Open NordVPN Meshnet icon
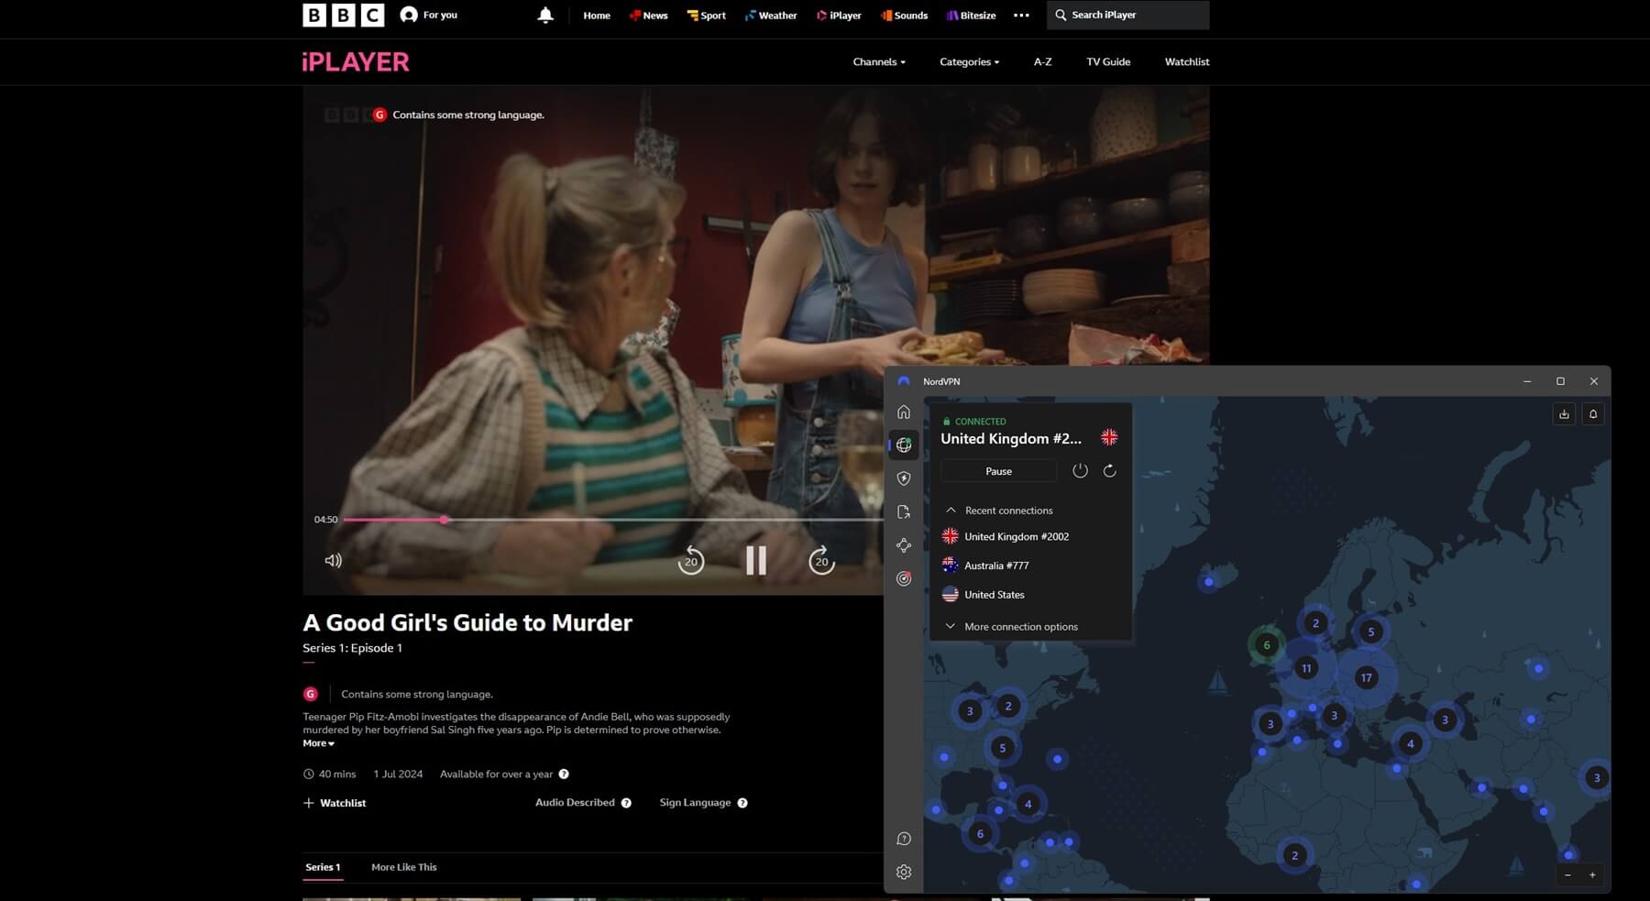This screenshot has height=901, width=1650. tap(904, 545)
